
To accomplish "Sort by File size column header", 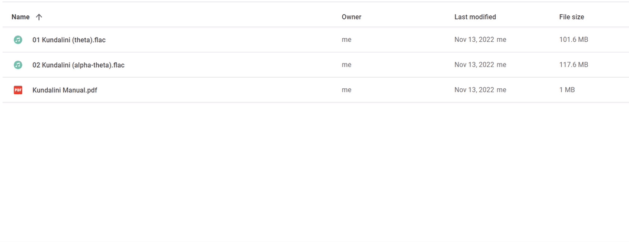I will [572, 17].
